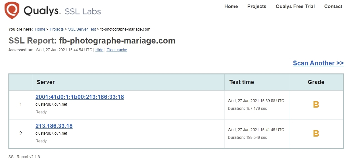Open the Home navigation menu item
Screen dimensions: 349x163
[231, 6]
